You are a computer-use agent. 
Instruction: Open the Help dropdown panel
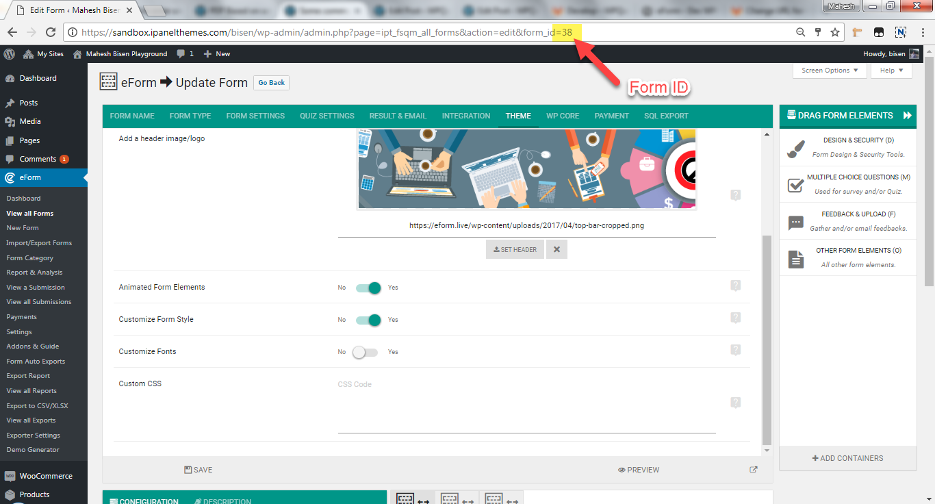[891, 71]
